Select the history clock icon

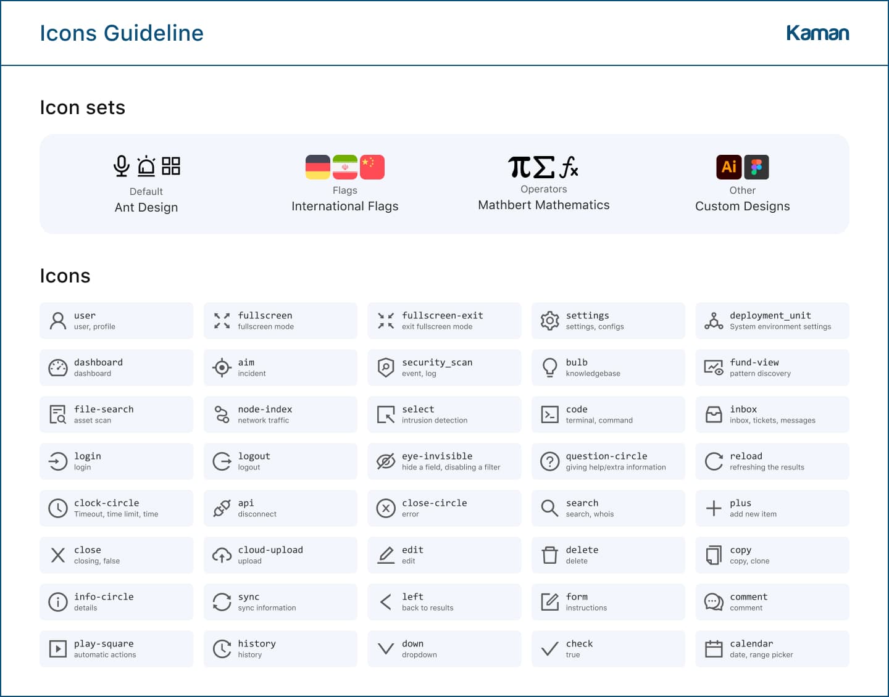[222, 649]
